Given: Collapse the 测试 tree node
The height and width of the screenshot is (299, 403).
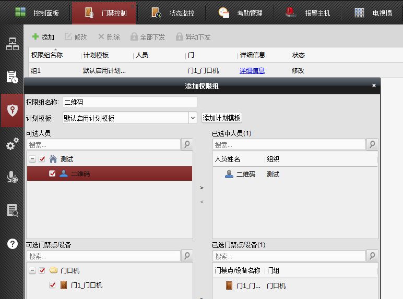Looking at the screenshot, I should [x=32, y=159].
